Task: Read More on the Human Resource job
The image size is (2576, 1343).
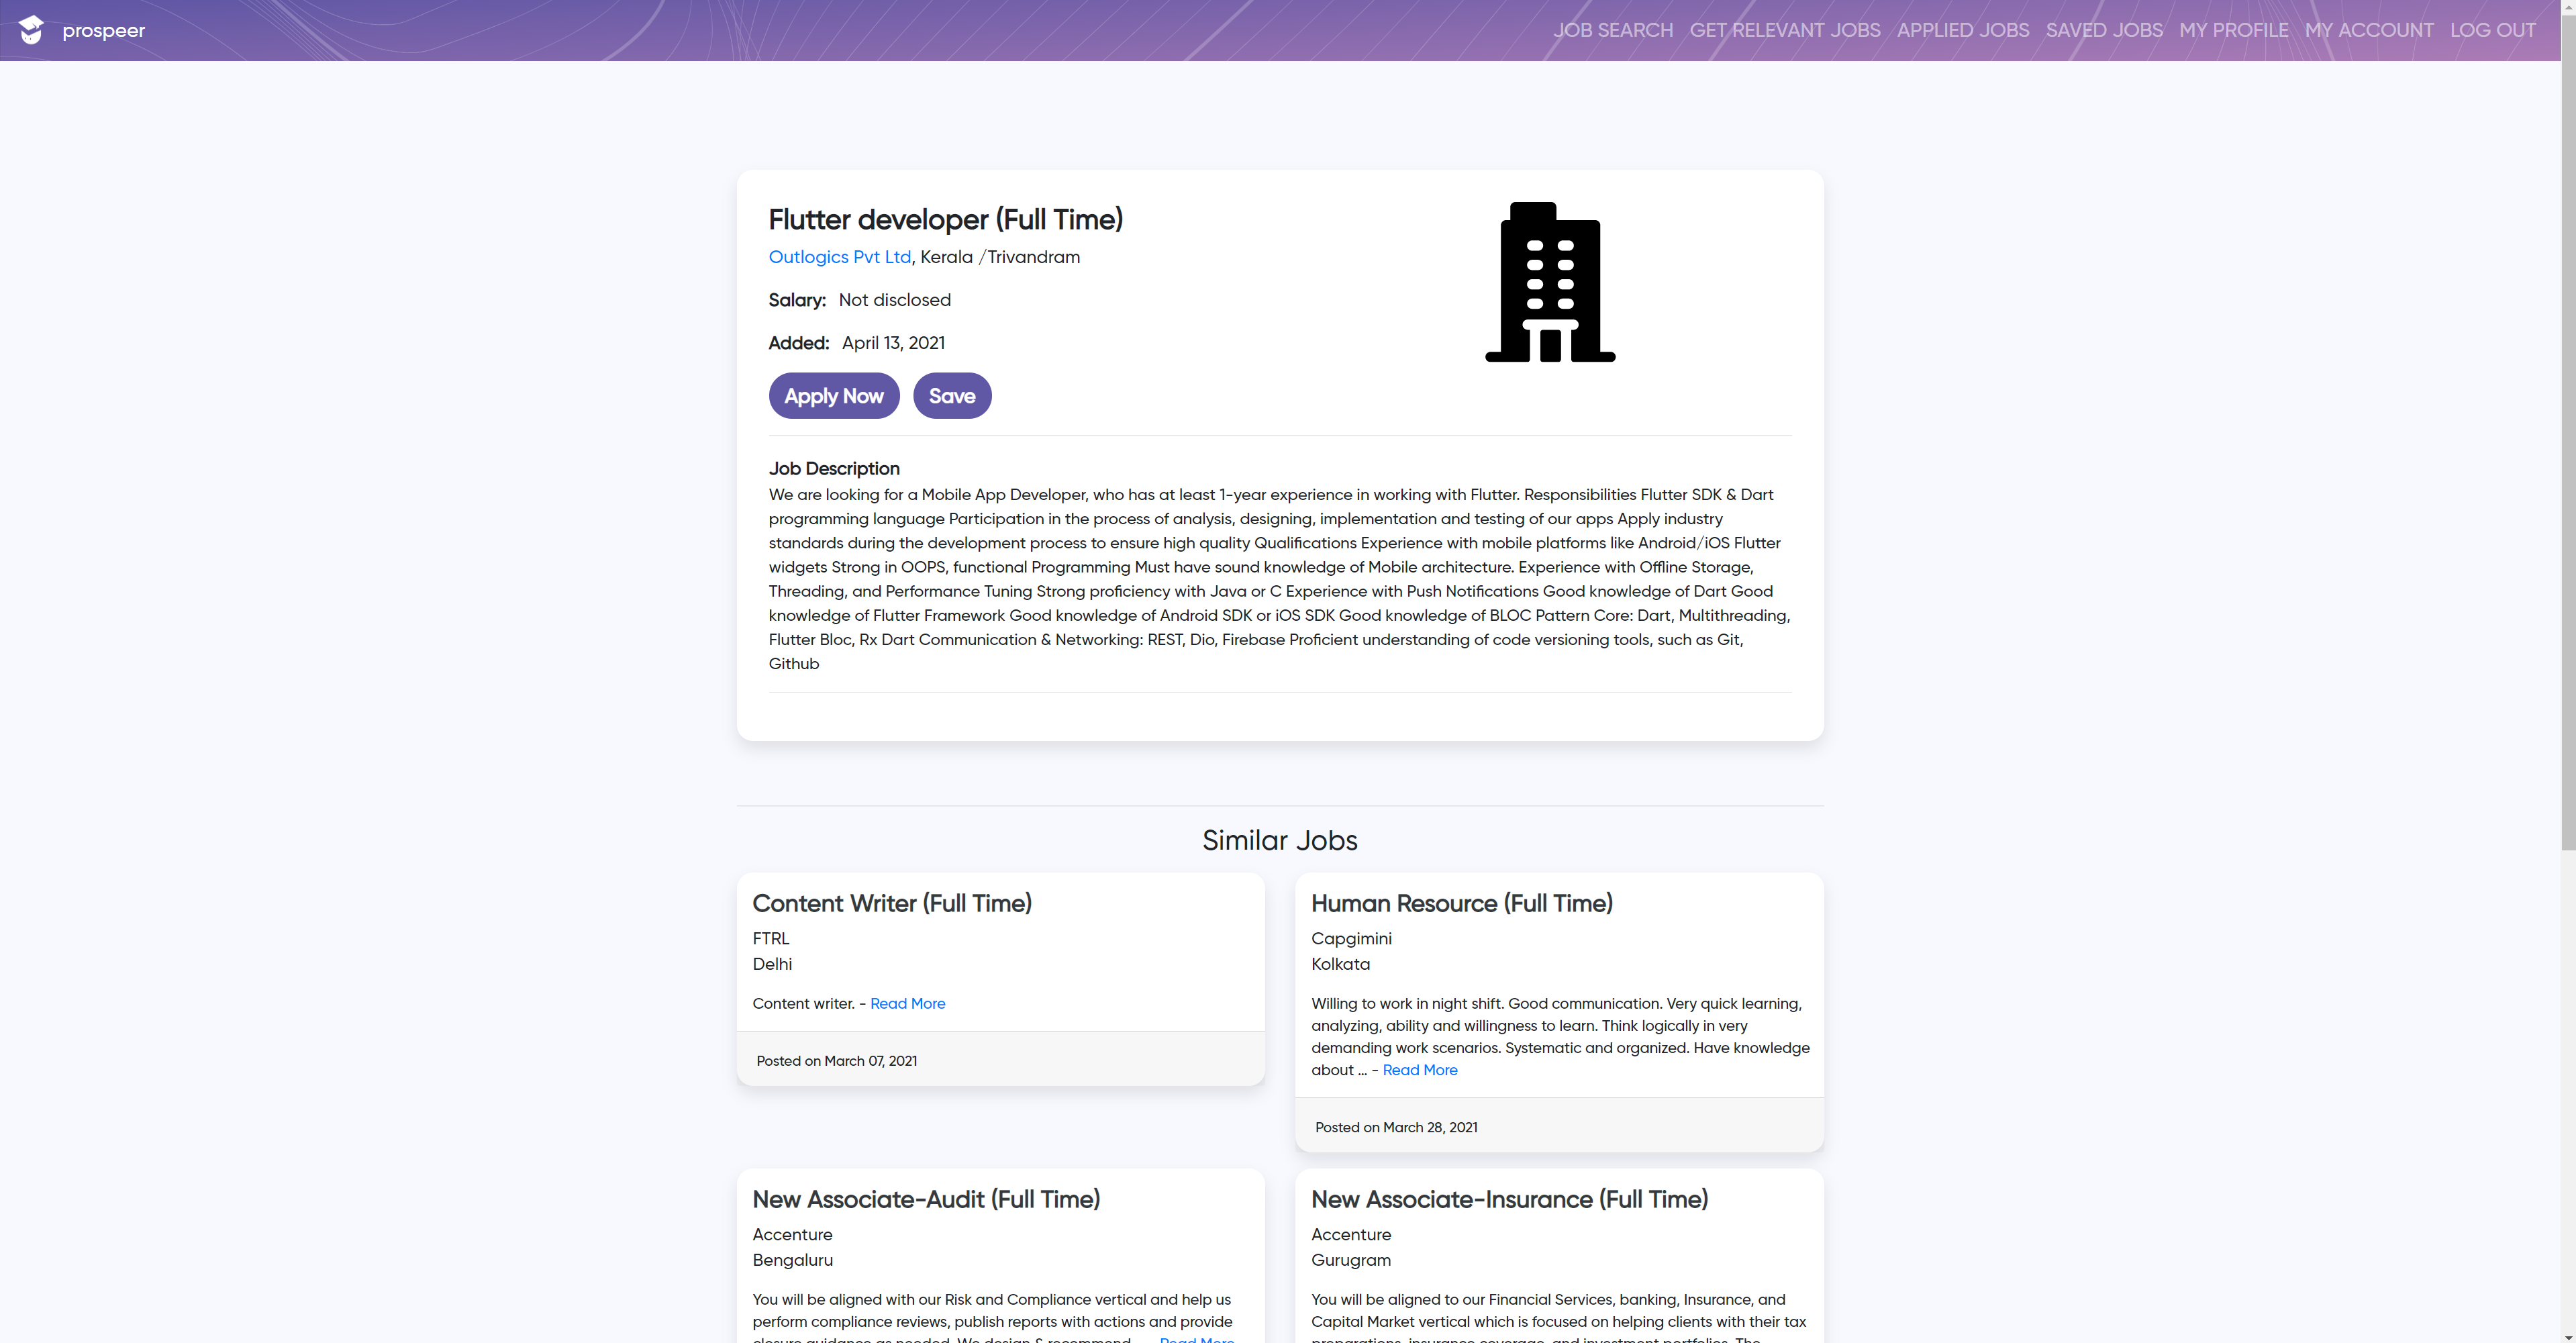Action: [x=1420, y=1070]
